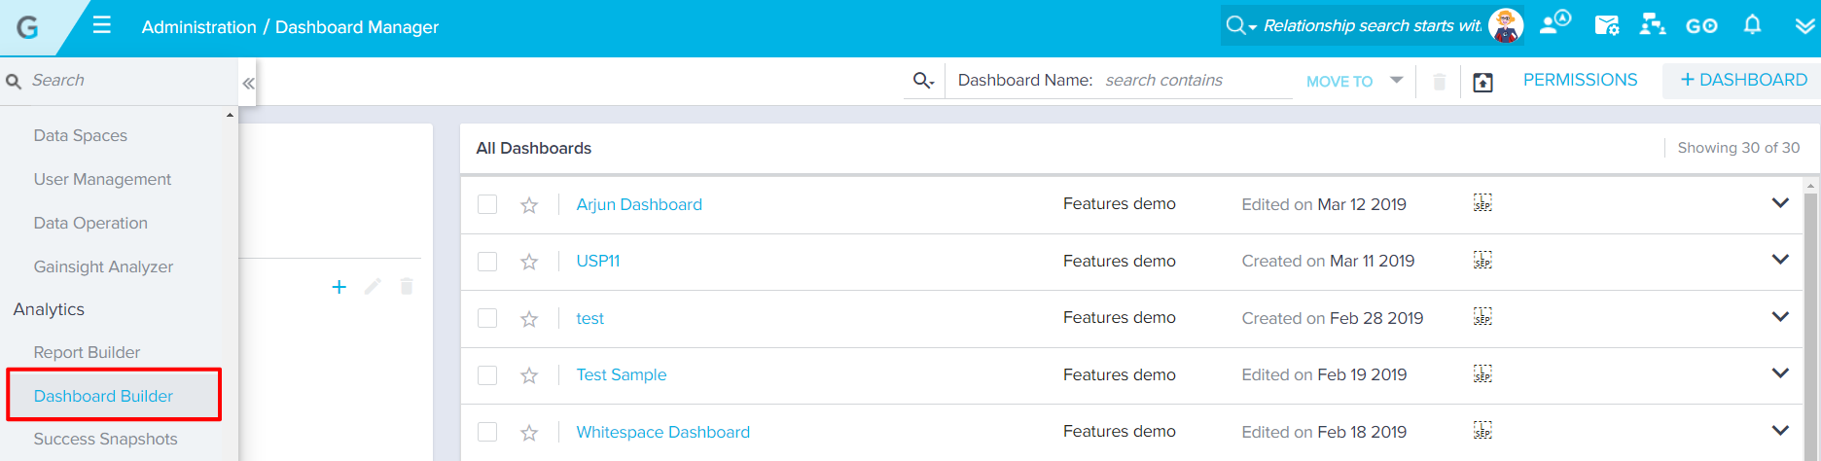Open the USP11 link

pos(597,261)
